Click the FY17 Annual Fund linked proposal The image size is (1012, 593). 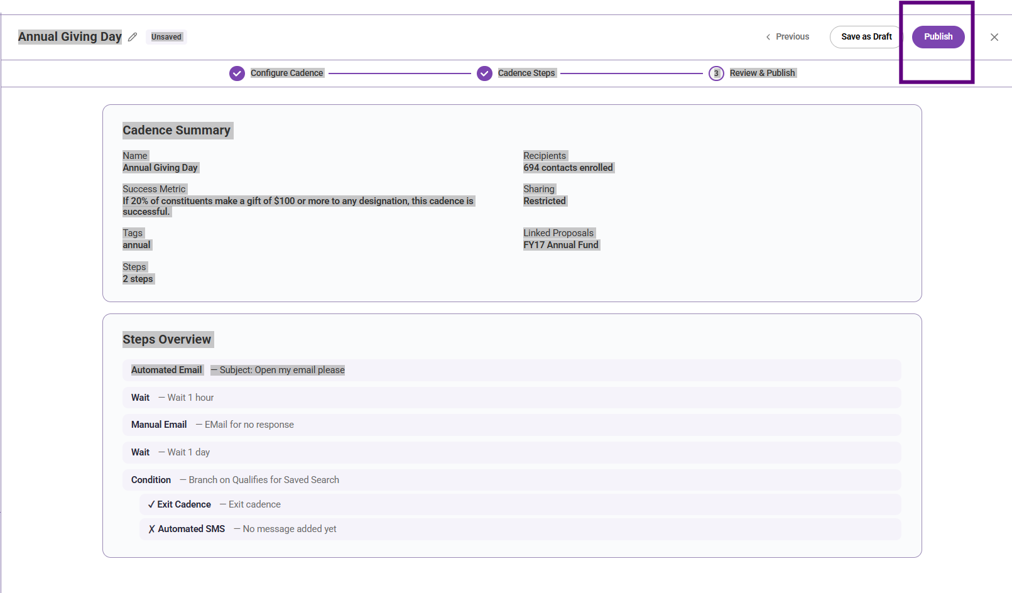point(561,245)
